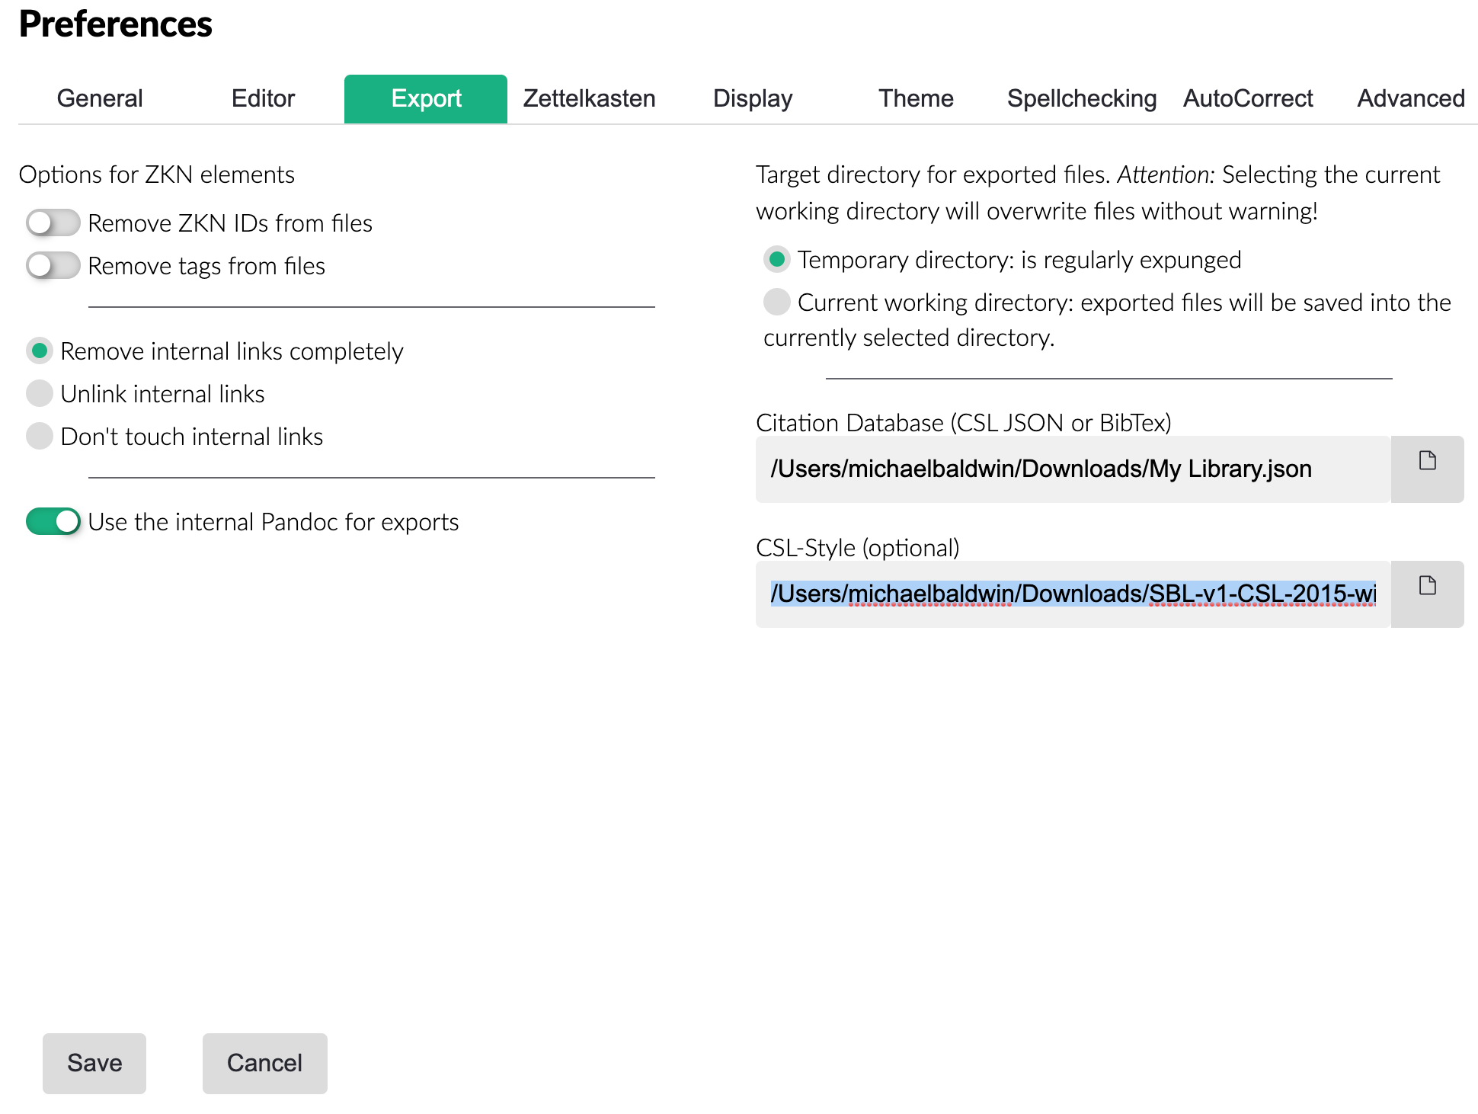Open the Theme preferences tab
Screen dimensions: 1478x1114
point(916,98)
